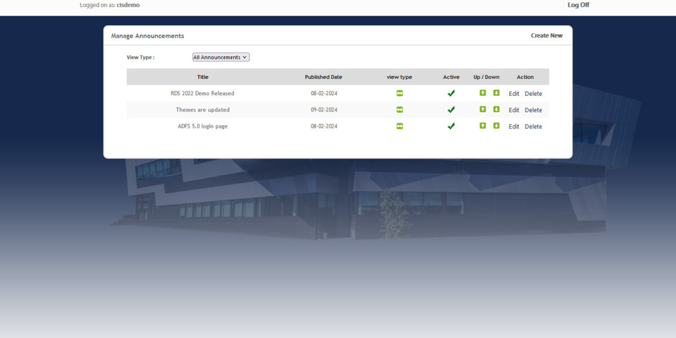The width and height of the screenshot is (676, 338).
Task: Move Themes are updated announcement down
Action: pyautogui.click(x=496, y=109)
